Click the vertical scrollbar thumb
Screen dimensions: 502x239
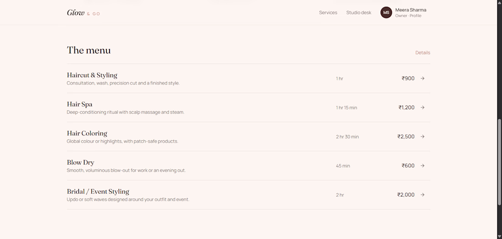coord(499,162)
